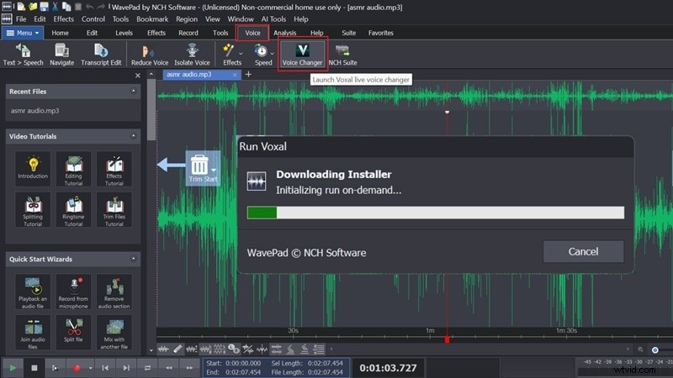The height and width of the screenshot is (378, 673).
Task: Switch to the Analysis ribbon tab
Action: coord(284,33)
